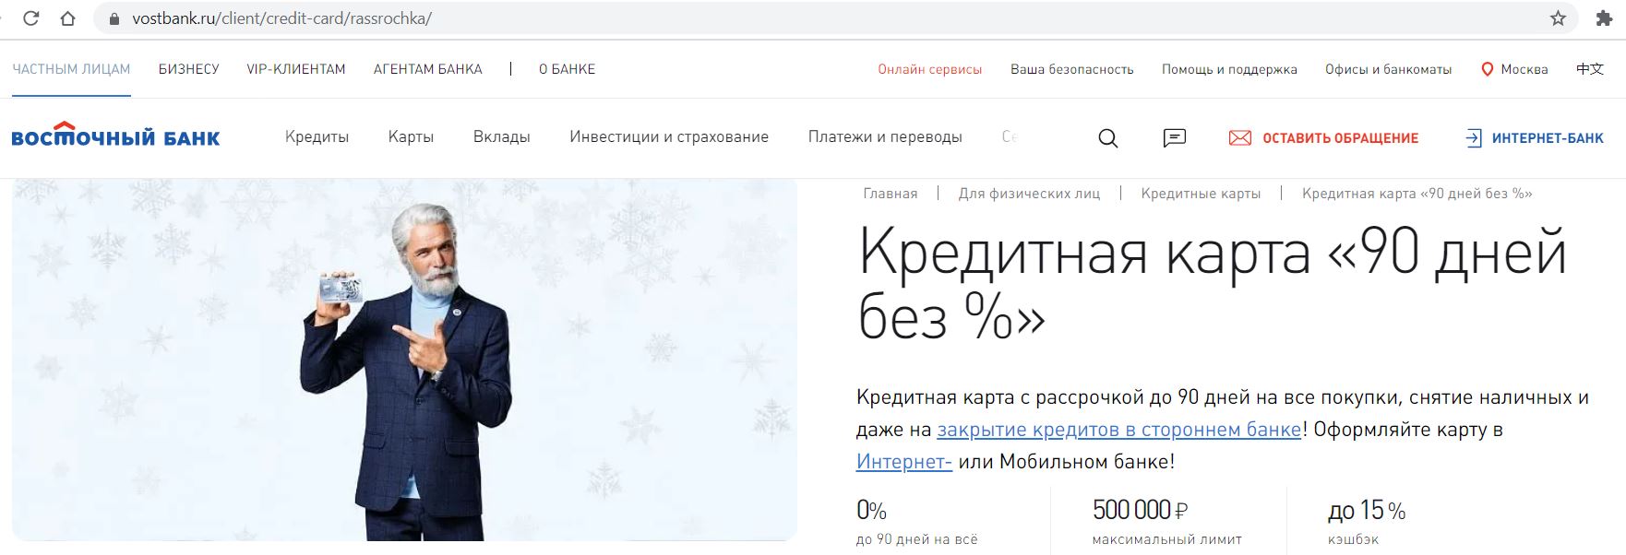Open the VIP-клиентам section
This screenshot has height=555, width=1626.
click(x=296, y=69)
